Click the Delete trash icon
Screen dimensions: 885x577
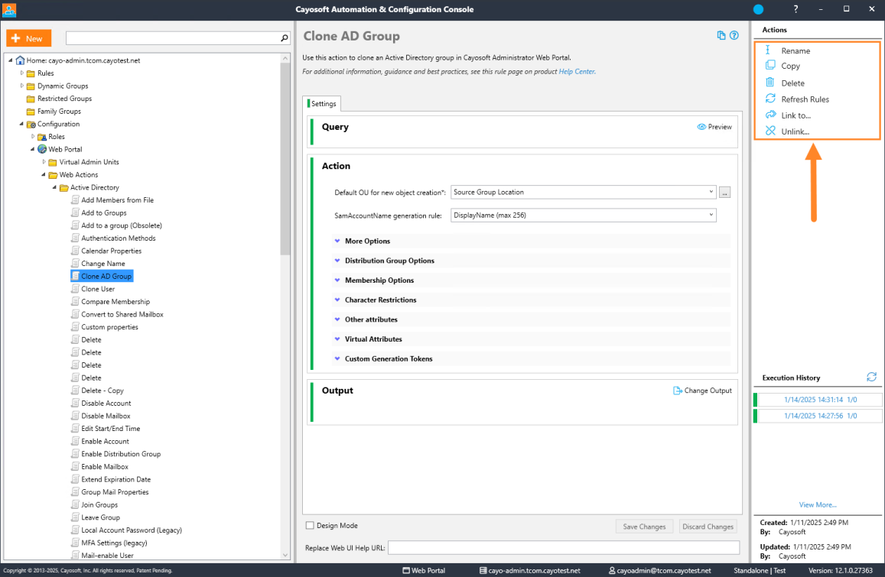tap(769, 83)
